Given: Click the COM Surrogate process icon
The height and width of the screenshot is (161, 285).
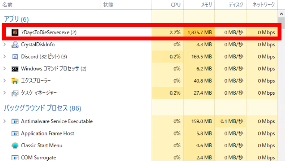Looking at the screenshot, I should tap(15, 157).
